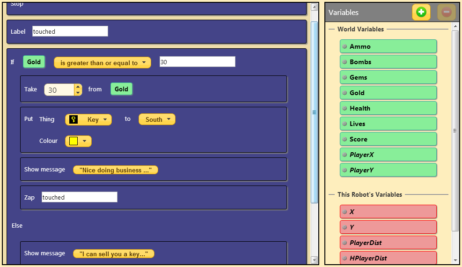
Task: Click the Gold variable in If condition
Action: (34, 62)
